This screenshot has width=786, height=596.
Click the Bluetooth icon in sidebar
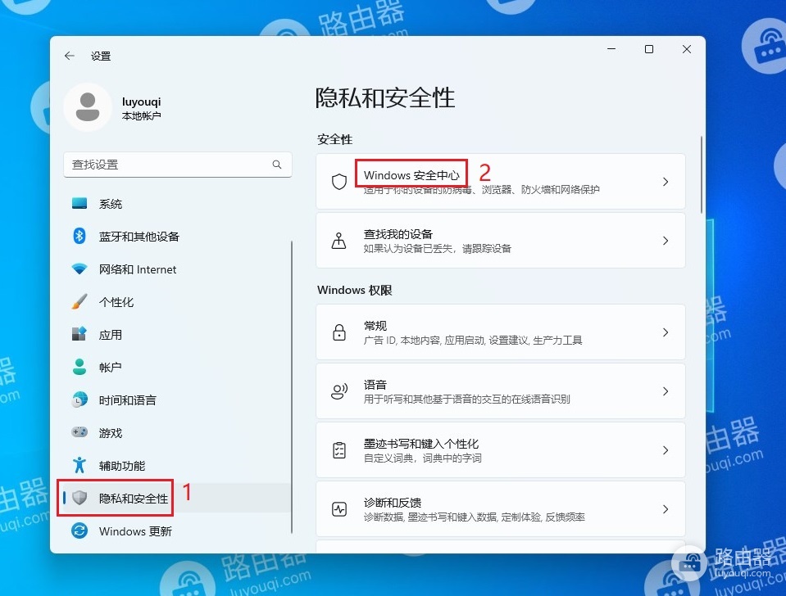[80, 236]
